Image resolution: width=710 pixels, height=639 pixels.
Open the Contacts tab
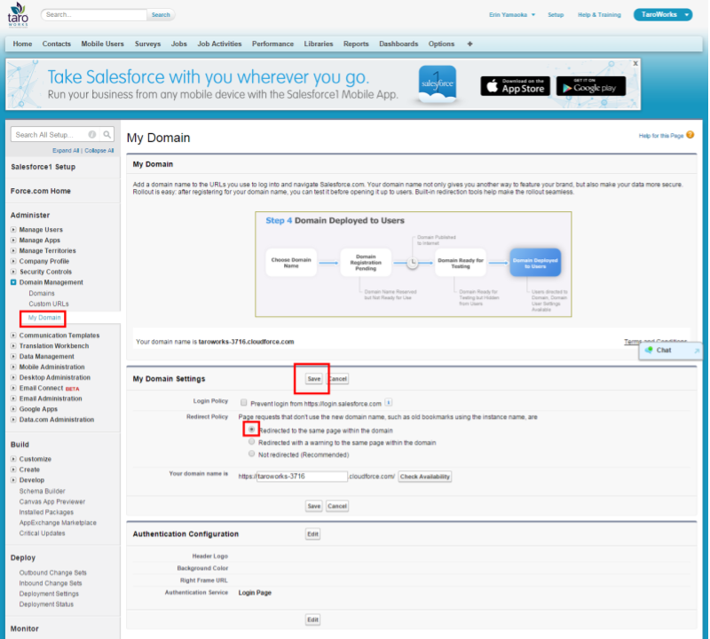point(57,43)
